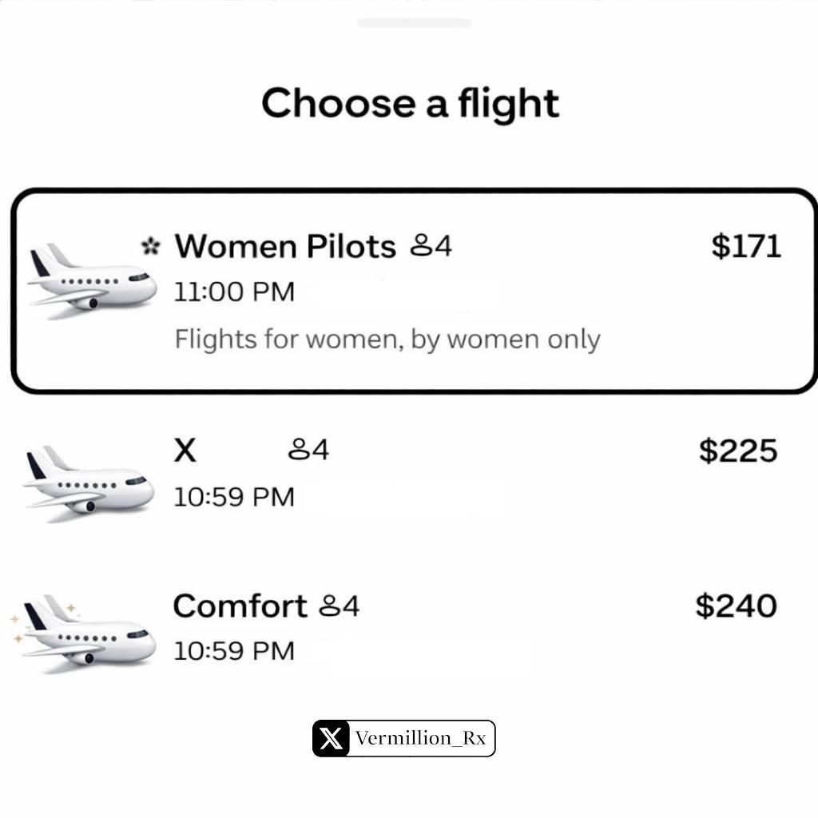Image resolution: width=818 pixels, height=818 pixels.
Task: Grab the sheet drag handle at top
Action: [x=414, y=22]
